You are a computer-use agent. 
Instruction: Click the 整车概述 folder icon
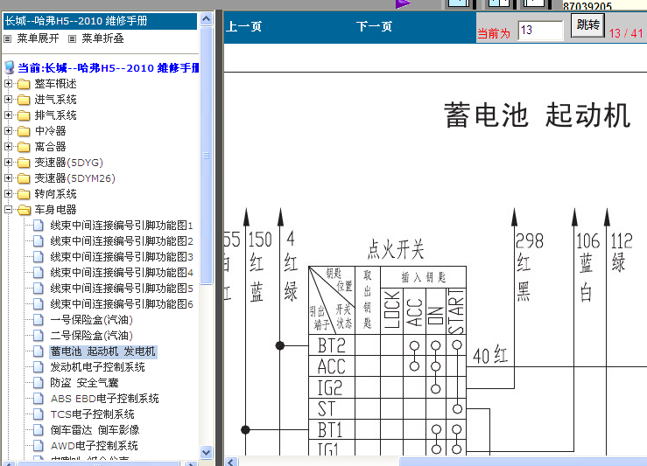[x=24, y=84]
